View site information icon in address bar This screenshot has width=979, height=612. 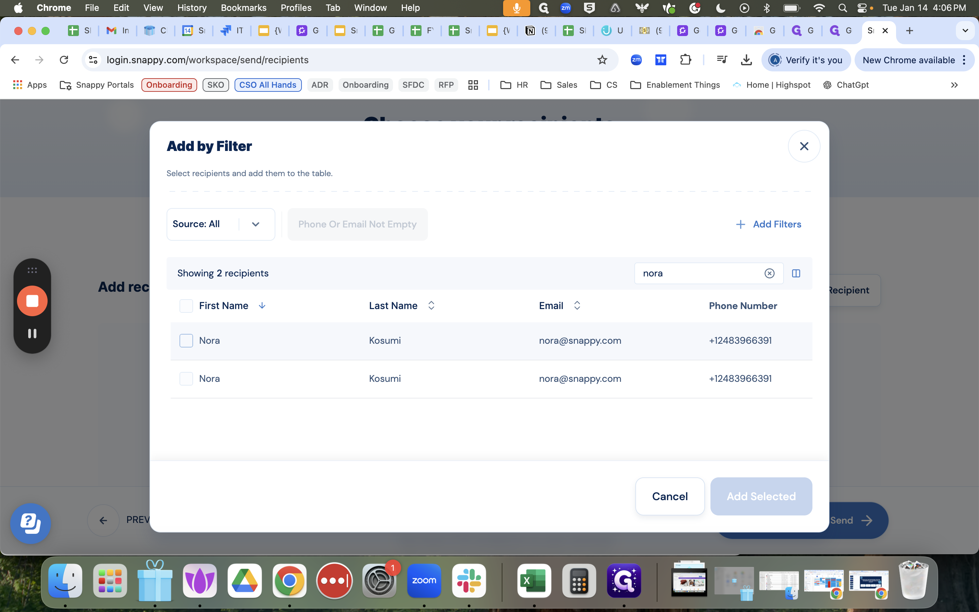coord(93,60)
